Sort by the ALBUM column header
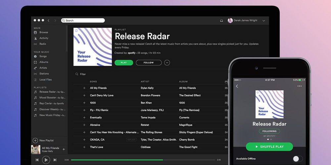Screen dimensions: 331x165 (x=183, y=82)
